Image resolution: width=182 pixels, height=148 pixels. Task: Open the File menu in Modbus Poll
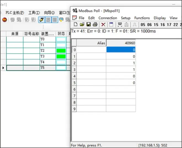pos(81,18)
